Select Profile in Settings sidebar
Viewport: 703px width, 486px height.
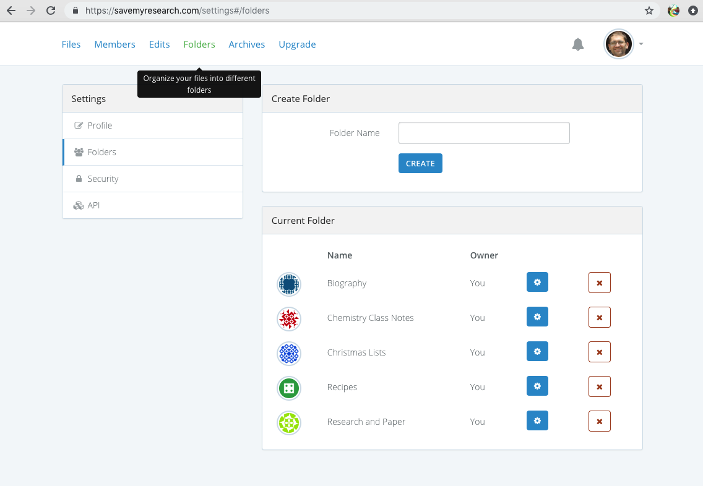tap(153, 126)
